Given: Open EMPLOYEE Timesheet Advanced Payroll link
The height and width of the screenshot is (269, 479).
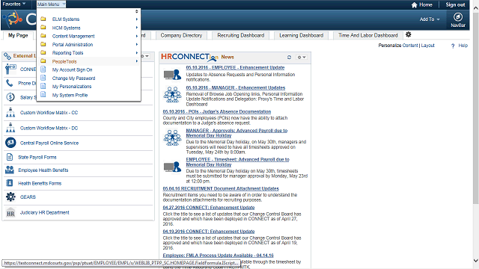Looking at the screenshot, I should (238, 162).
